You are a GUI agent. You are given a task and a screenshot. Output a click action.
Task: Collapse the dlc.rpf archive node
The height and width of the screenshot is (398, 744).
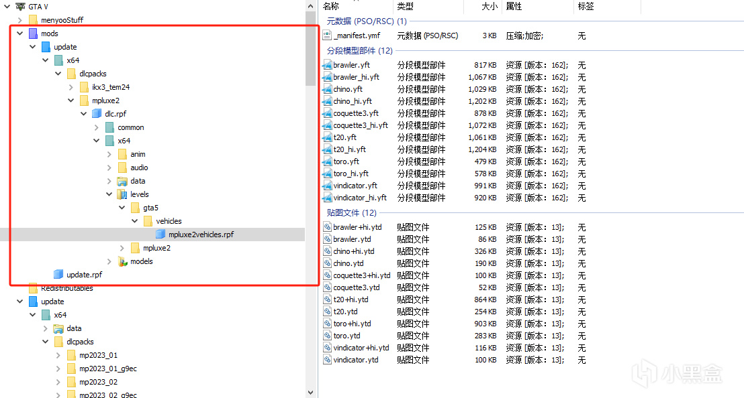pyautogui.click(x=83, y=114)
